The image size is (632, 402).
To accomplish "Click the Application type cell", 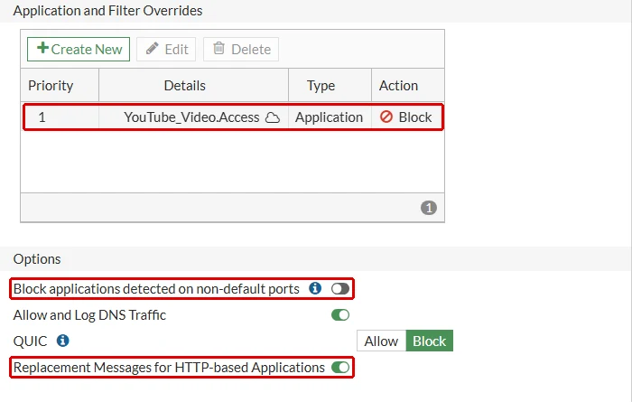I will click(x=330, y=117).
